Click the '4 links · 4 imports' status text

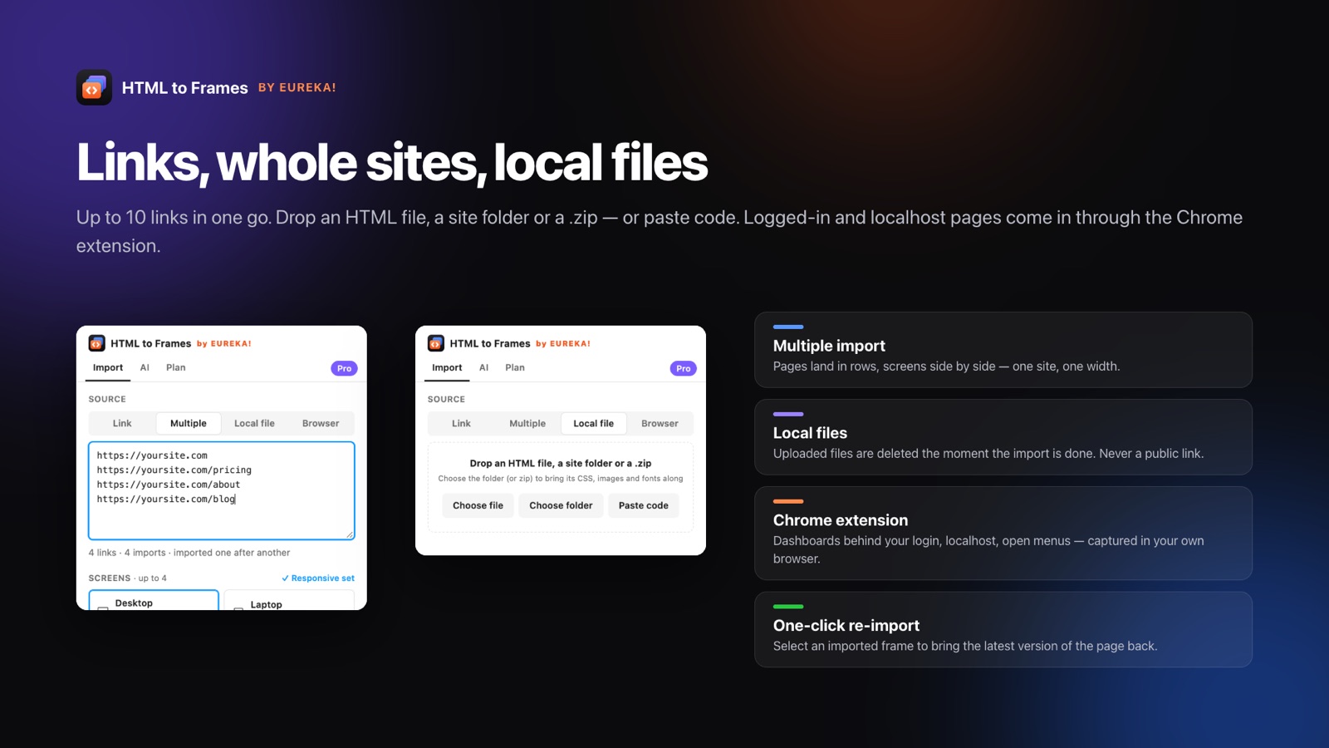189,553
